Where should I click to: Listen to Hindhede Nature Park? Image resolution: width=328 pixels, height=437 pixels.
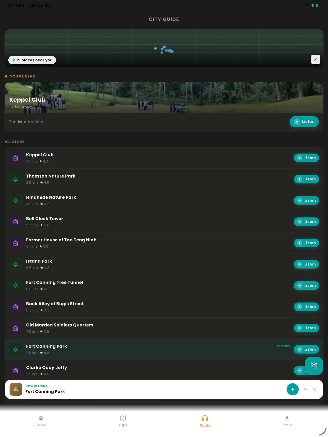(306, 200)
